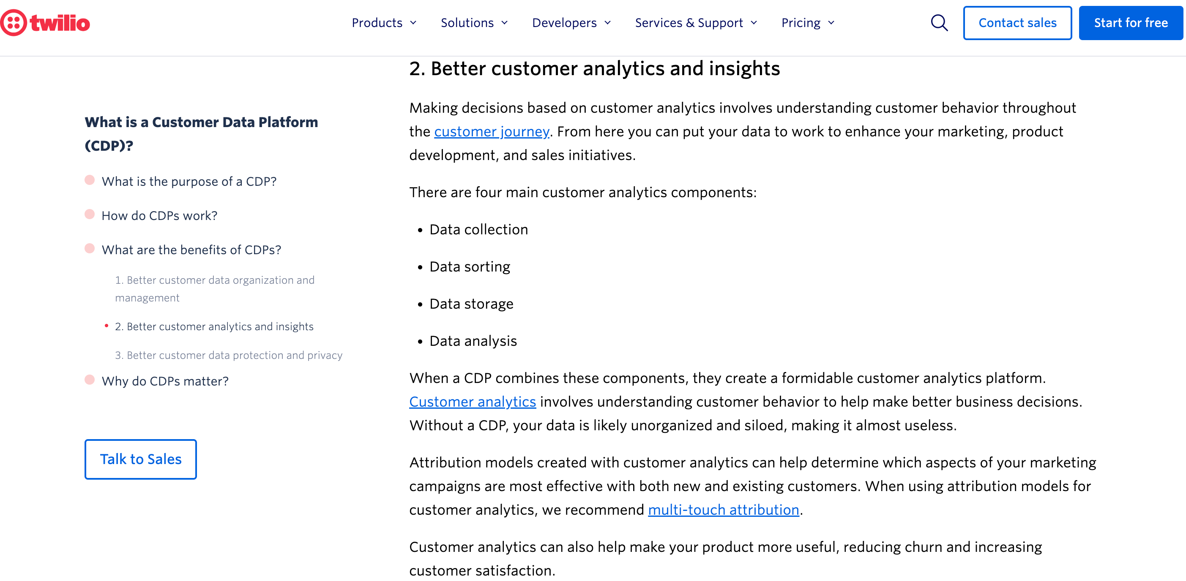1186x581 pixels.
Task: Click the Talk to Sales button icon
Action: (140, 459)
